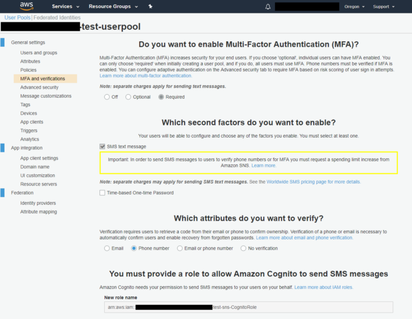Open App clients in sidebar
This screenshot has height=319, width=412.
[x=32, y=122]
